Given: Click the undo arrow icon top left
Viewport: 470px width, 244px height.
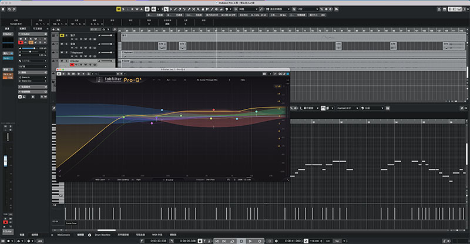Looking at the screenshot, I should (x=9, y=9).
